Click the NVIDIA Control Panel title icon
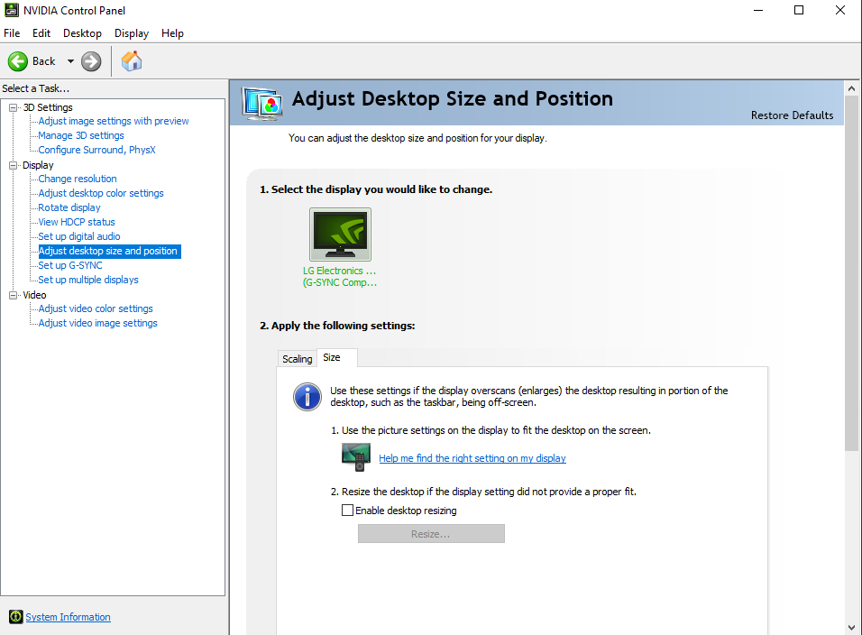The height and width of the screenshot is (635, 862). coord(11,11)
